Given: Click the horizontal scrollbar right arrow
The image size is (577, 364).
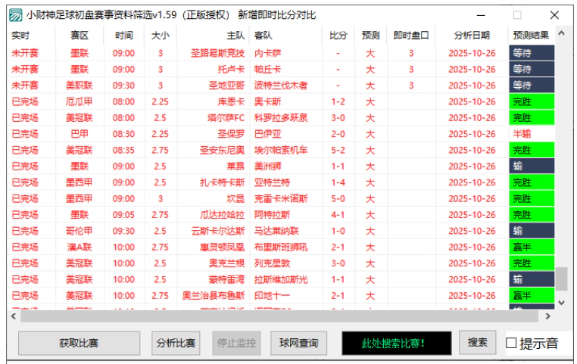Looking at the screenshot, I should pyautogui.click(x=549, y=316).
